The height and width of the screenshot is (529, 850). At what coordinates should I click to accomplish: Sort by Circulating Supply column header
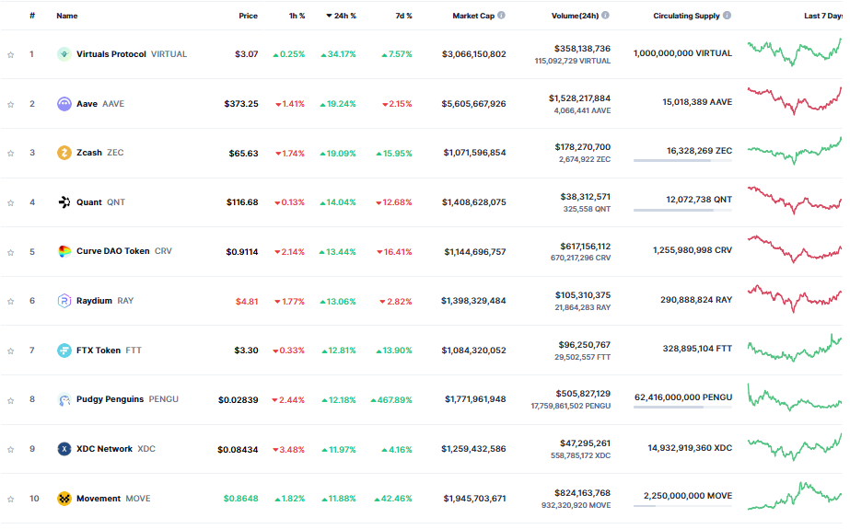point(686,16)
